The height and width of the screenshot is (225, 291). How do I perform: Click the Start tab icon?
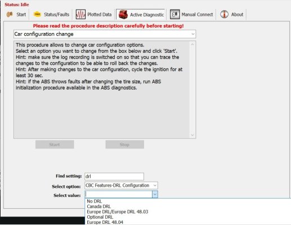pyautogui.click(x=10, y=15)
